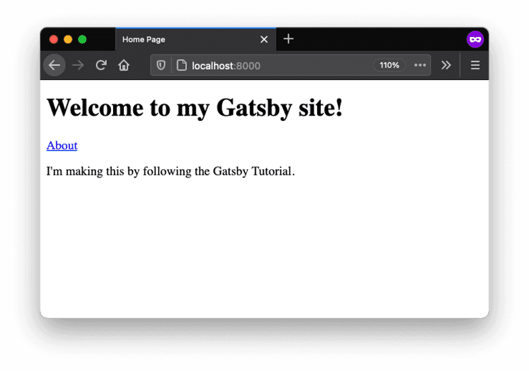Show site information via page icon

180,65
